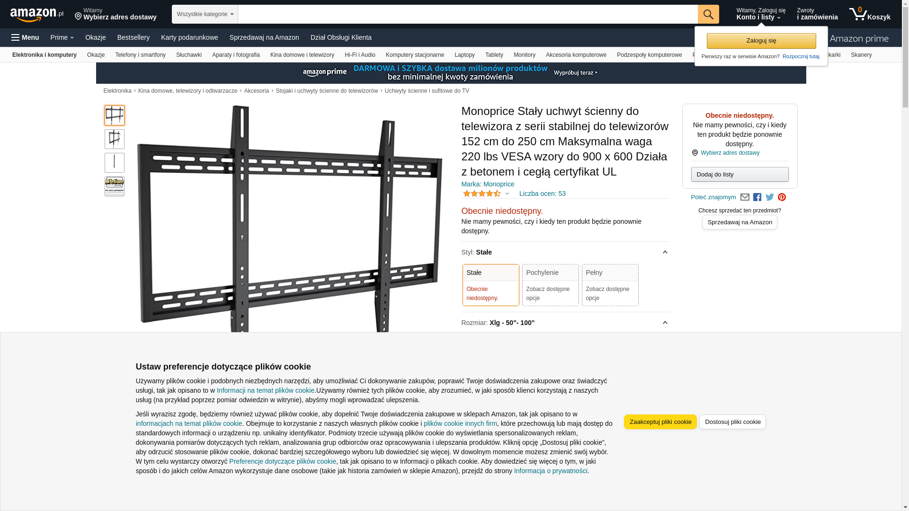
Task: Share product by email envelope icon
Action: click(745, 197)
